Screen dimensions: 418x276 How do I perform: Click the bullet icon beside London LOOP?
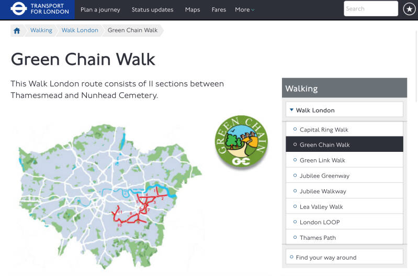295,222
